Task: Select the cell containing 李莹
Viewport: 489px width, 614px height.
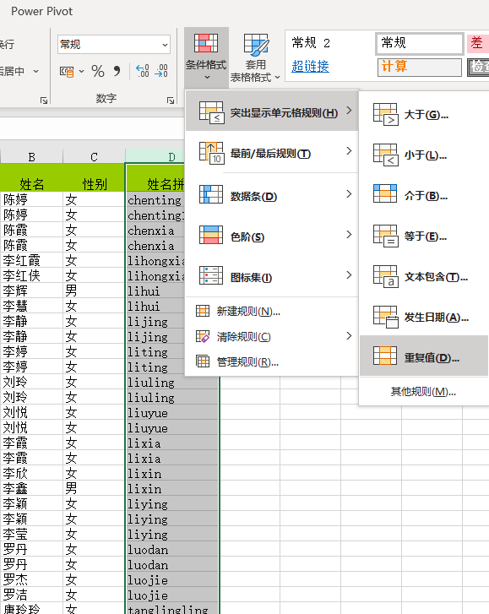Action: pyautogui.click(x=32, y=534)
